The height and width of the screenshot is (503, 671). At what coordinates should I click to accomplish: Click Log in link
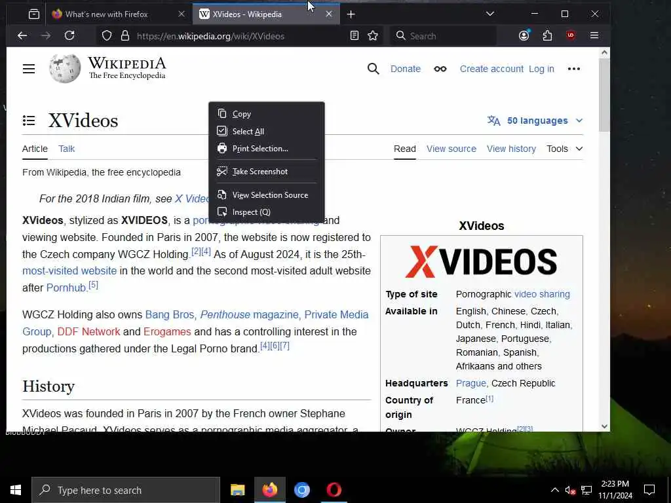tap(541, 69)
